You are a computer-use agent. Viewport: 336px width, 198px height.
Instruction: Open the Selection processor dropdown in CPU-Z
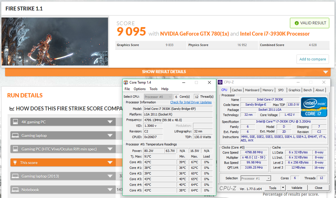256,178
